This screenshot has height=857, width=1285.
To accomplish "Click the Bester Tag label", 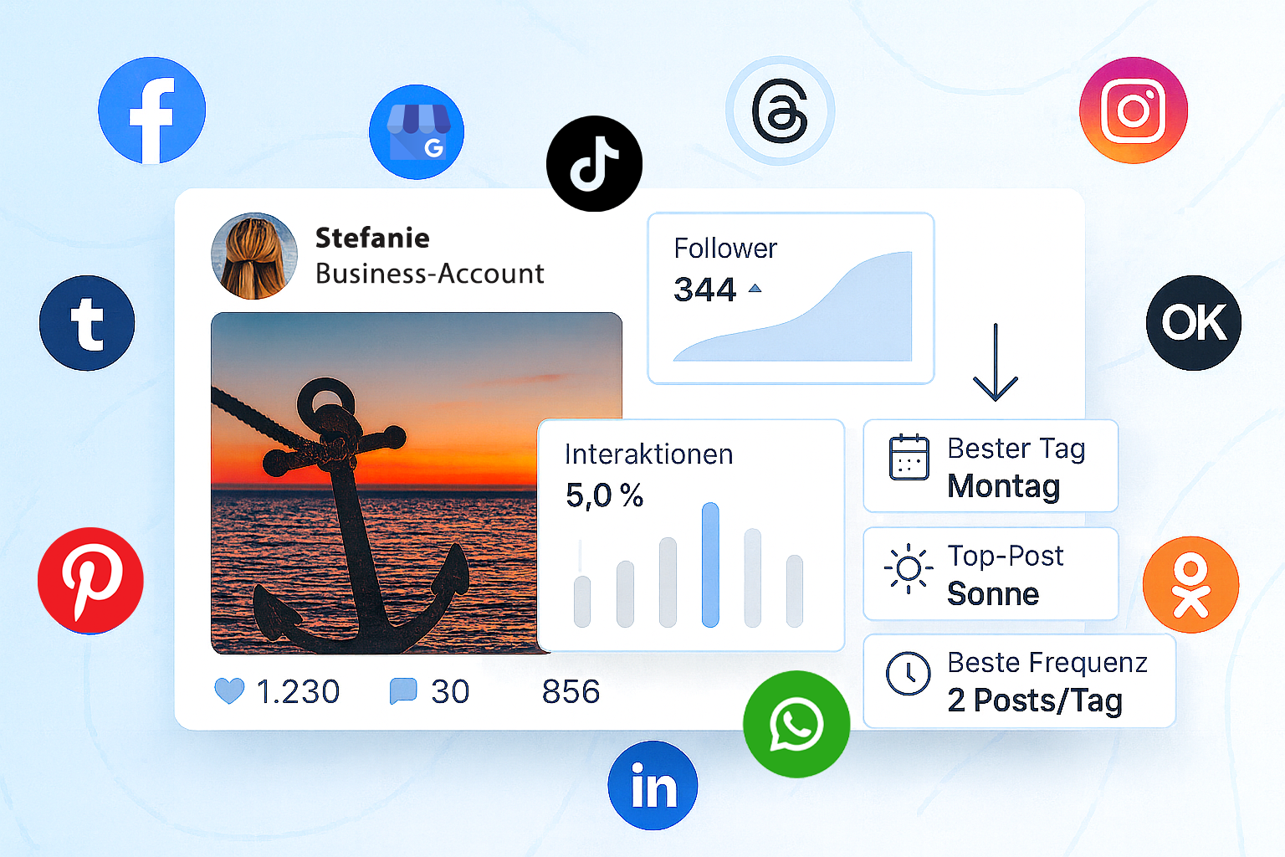I will pos(1016,449).
